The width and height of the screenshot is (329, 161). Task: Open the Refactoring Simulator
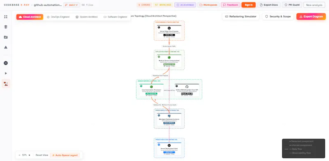[241, 16]
